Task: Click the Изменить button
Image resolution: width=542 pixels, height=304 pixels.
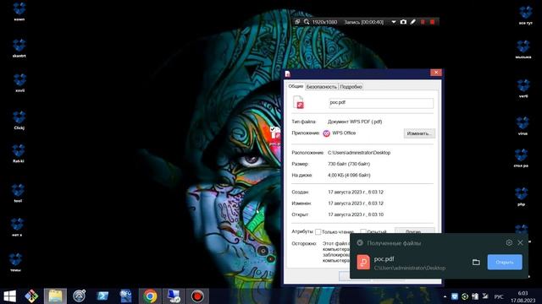Action: [419, 133]
